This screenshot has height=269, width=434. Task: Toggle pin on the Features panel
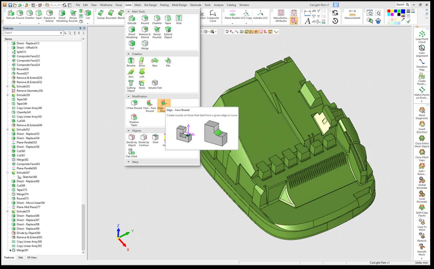pos(80,28)
